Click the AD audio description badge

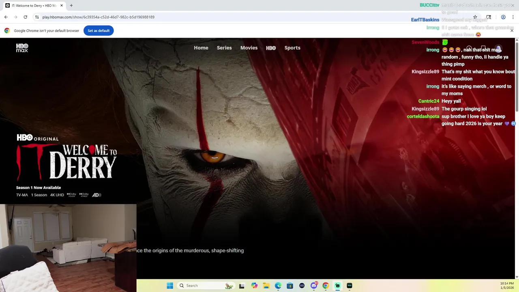tap(97, 195)
